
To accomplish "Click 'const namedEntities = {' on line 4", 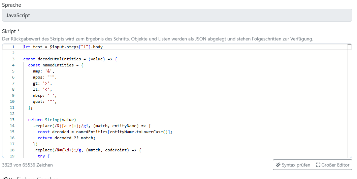I will (56, 65).
